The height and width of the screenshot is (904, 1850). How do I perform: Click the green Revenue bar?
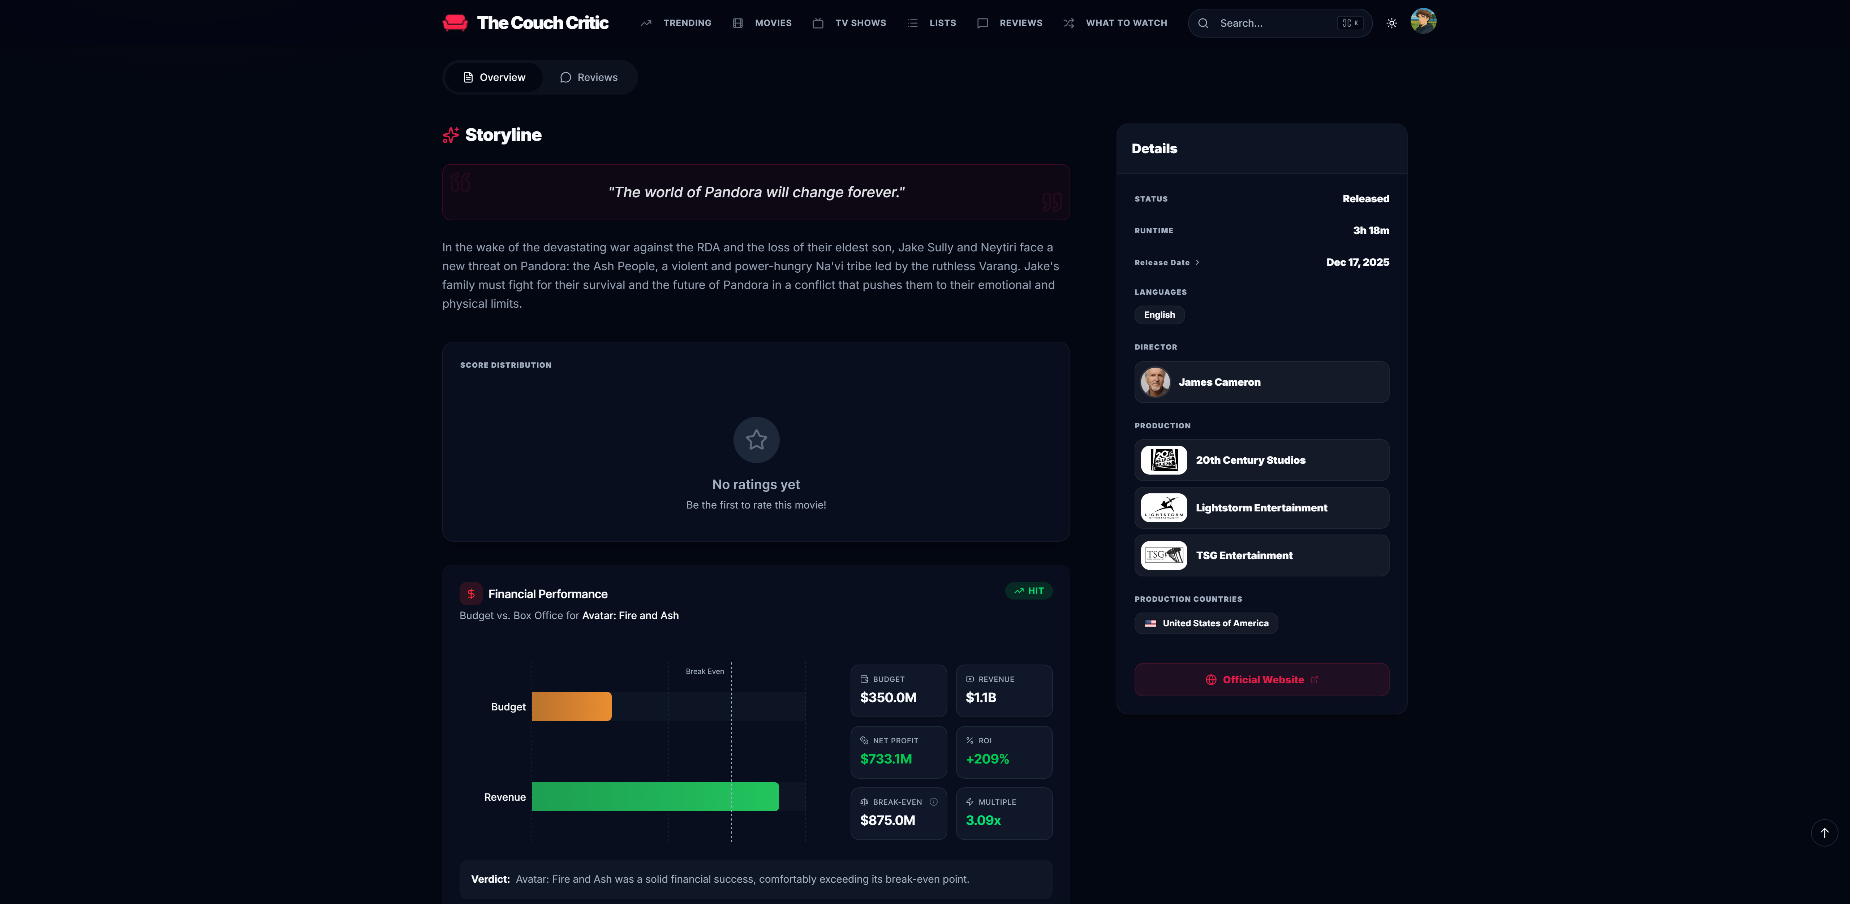tap(654, 797)
